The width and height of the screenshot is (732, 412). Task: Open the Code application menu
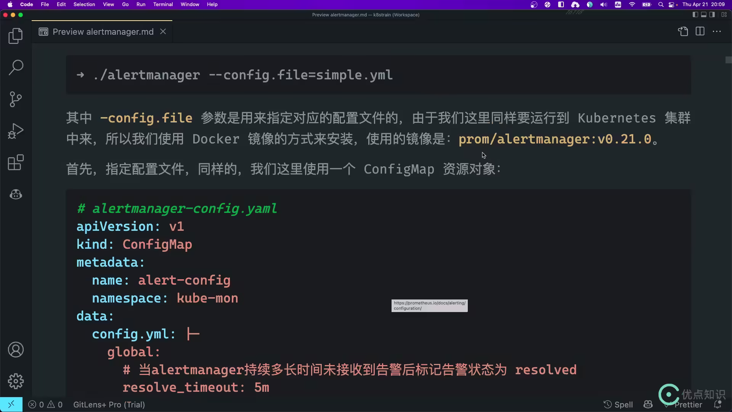[x=26, y=4]
